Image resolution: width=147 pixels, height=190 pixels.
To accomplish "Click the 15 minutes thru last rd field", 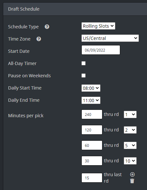I will 92,178.
